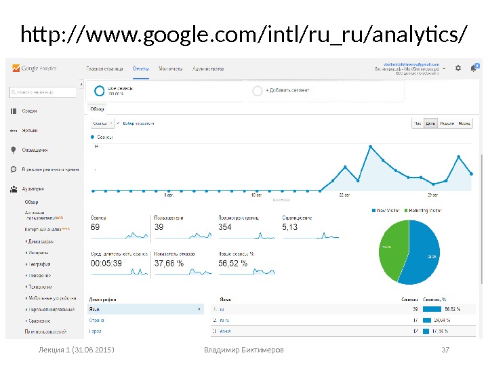Expand the Поведение sidebar section
Image resolution: width=488 pixels, height=366 pixels.
[38, 275]
